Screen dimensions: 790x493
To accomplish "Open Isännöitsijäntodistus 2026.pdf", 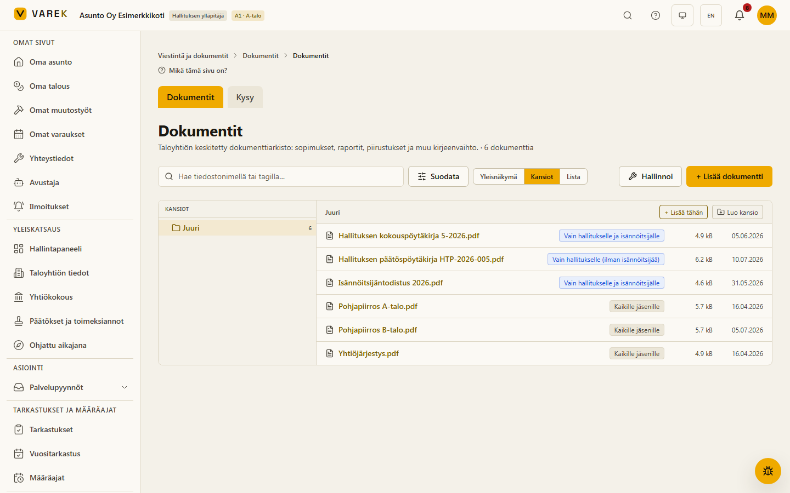I will pyautogui.click(x=391, y=283).
